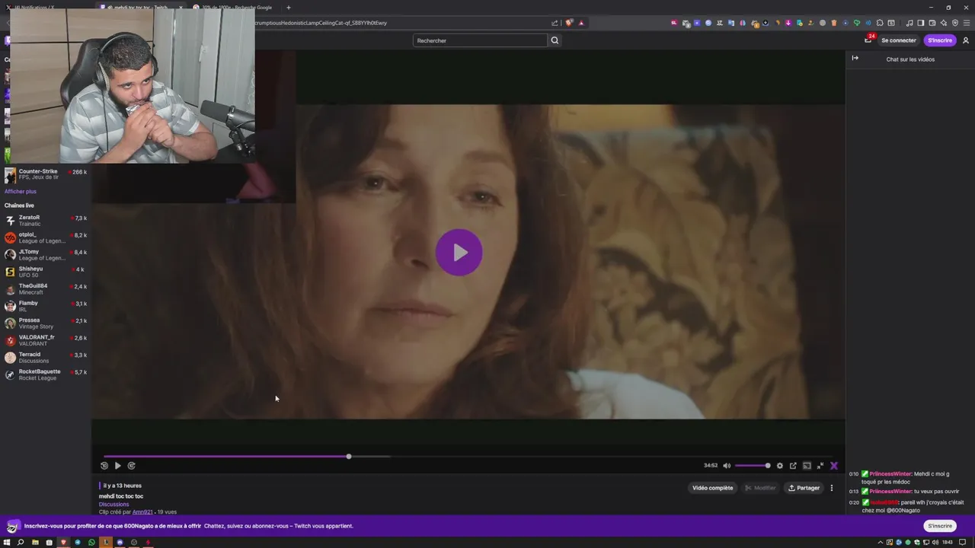The height and width of the screenshot is (548, 975).
Task: Open the taskbar volume control
Action: (935, 542)
